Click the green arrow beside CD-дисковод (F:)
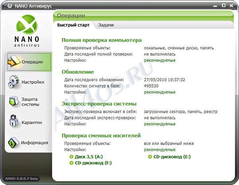This screenshot has width=239, height=185. (x=71, y=163)
